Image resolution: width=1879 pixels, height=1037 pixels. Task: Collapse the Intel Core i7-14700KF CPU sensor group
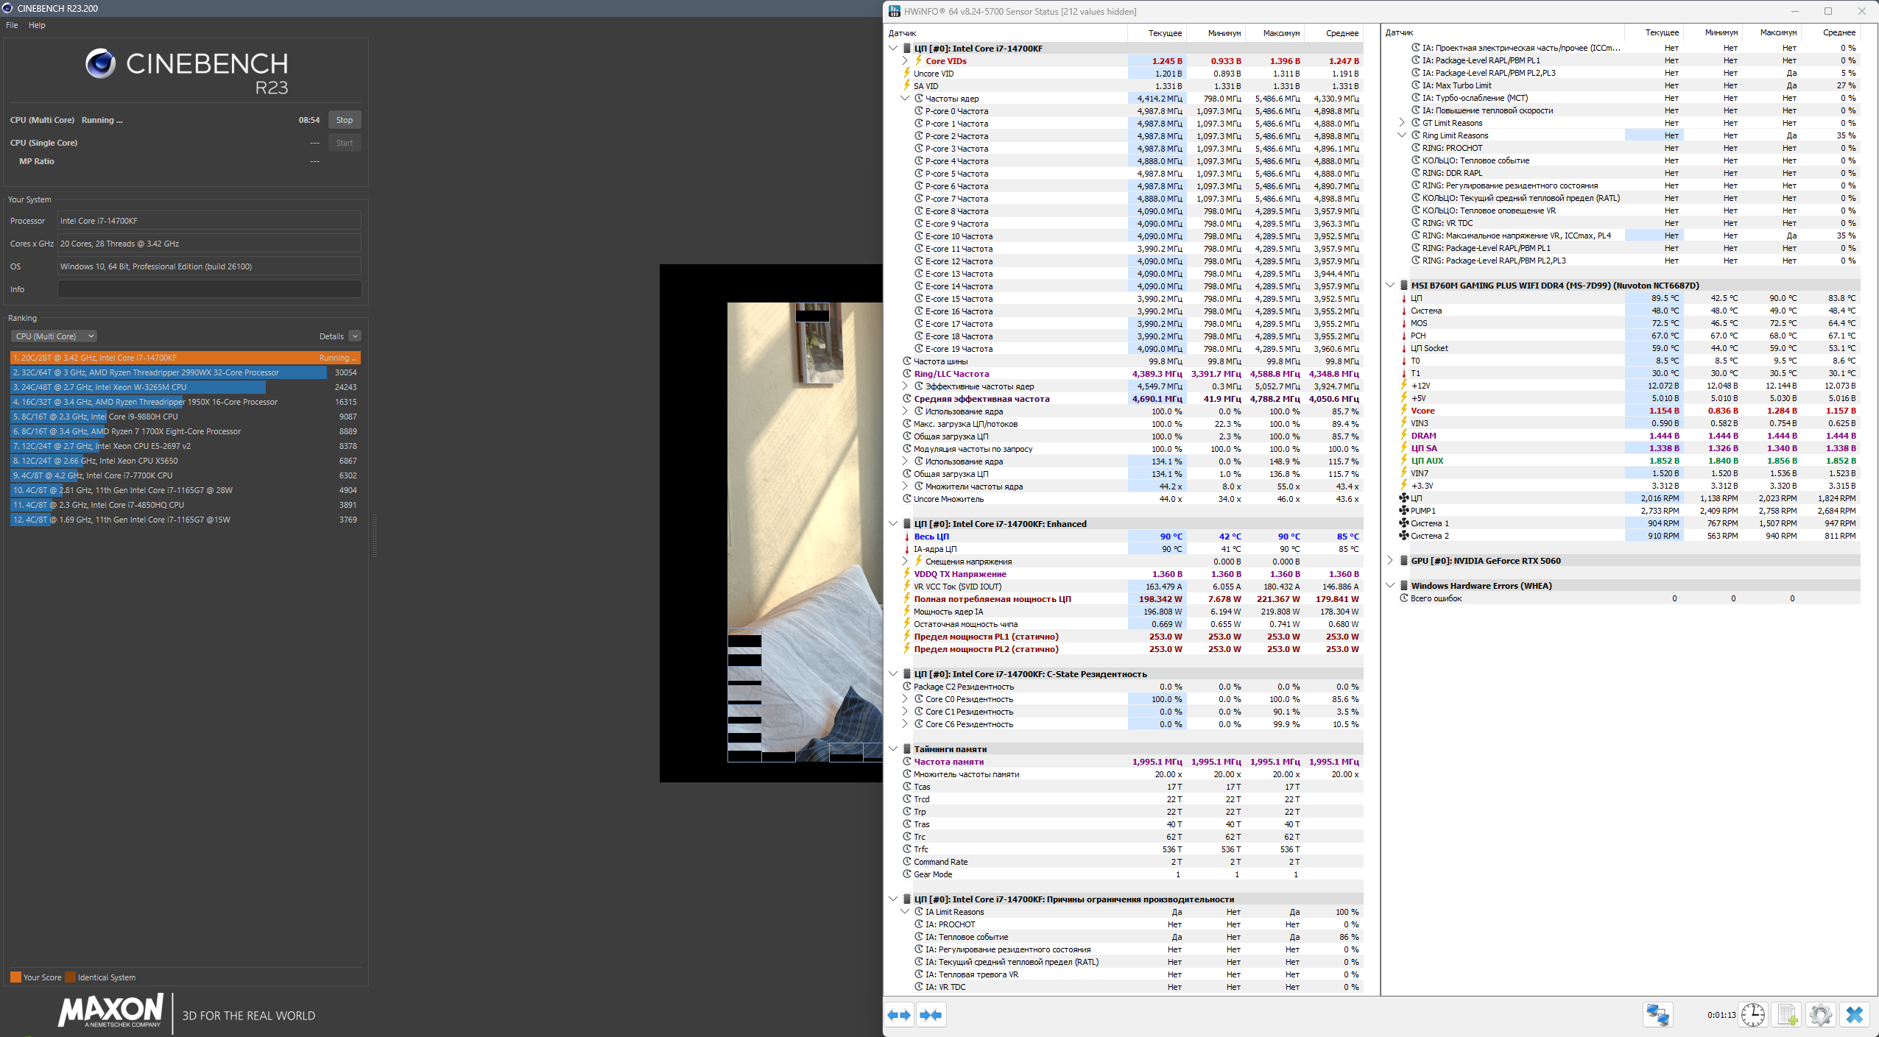893,49
